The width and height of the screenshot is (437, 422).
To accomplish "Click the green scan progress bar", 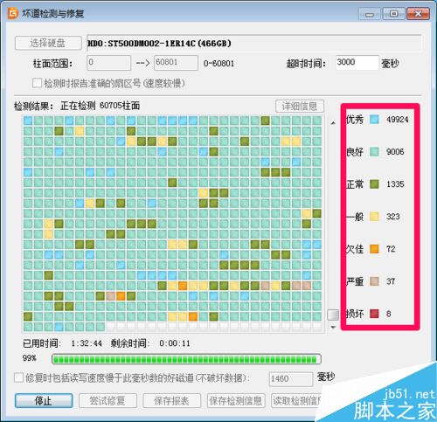I will click(186, 359).
